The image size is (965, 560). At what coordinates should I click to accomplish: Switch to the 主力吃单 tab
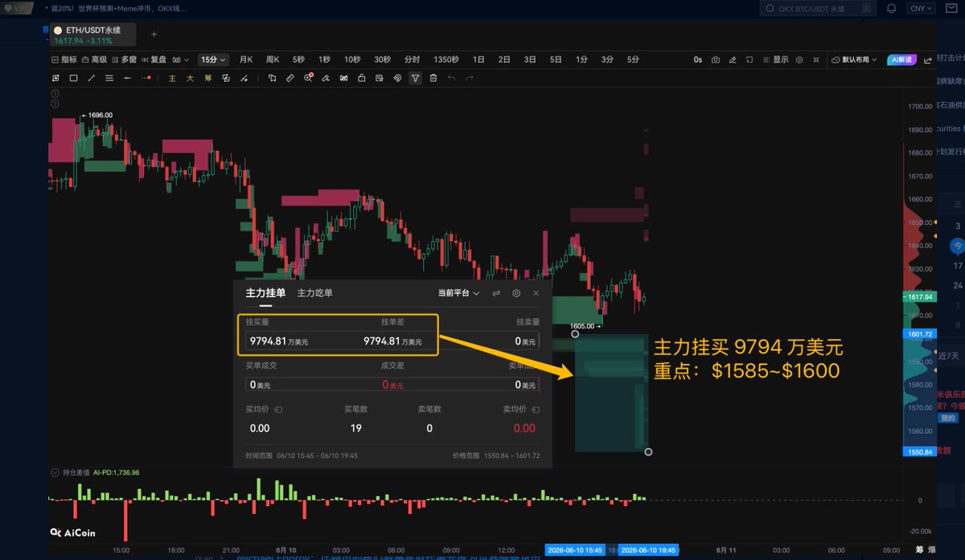pyautogui.click(x=314, y=293)
